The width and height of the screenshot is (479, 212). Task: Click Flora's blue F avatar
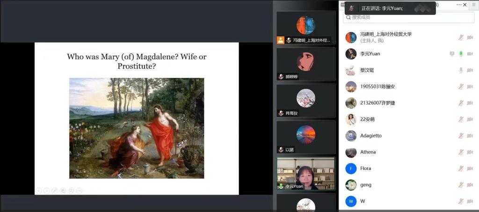coord(351,169)
